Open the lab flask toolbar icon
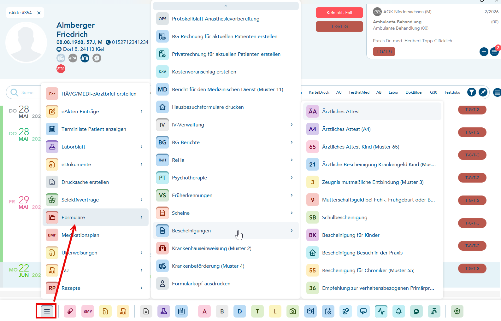Screen dimensions: 501x321 (x=164, y=312)
